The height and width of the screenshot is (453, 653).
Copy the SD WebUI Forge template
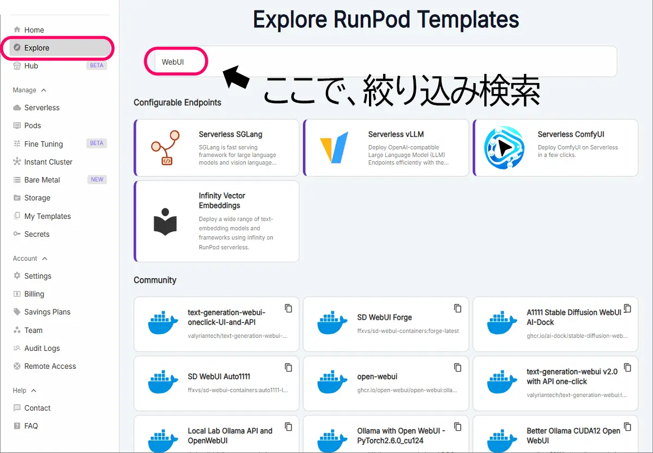[x=458, y=308]
